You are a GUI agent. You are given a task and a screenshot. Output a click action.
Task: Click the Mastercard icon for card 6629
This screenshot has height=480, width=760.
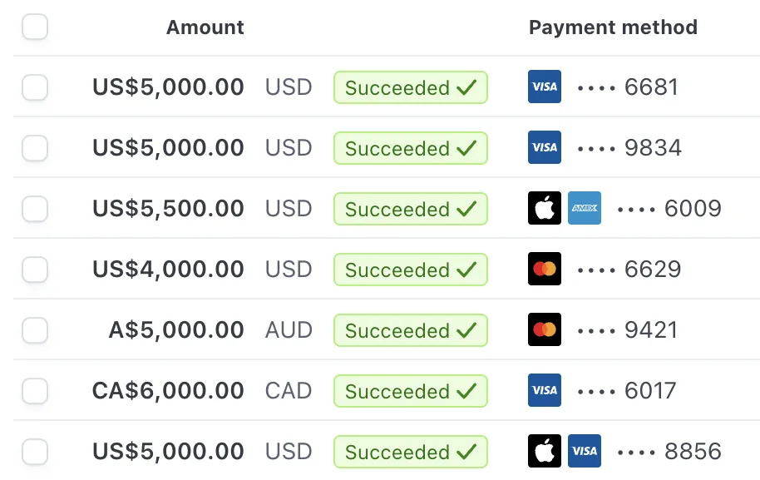pyautogui.click(x=545, y=269)
